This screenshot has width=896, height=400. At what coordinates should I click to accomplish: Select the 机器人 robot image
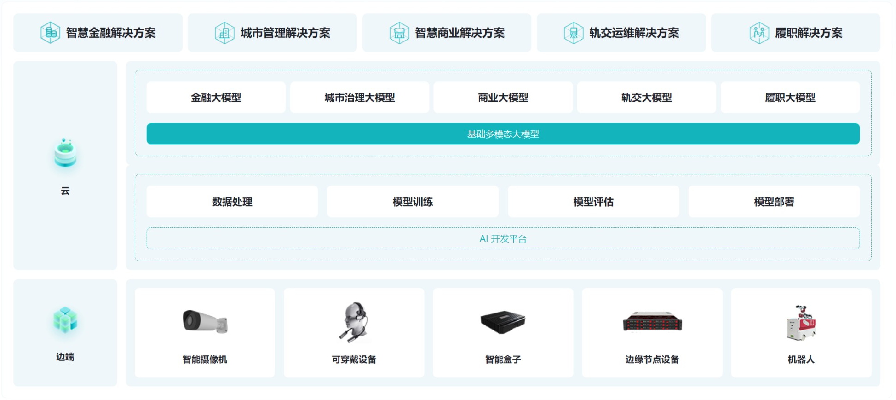(x=801, y=322)
